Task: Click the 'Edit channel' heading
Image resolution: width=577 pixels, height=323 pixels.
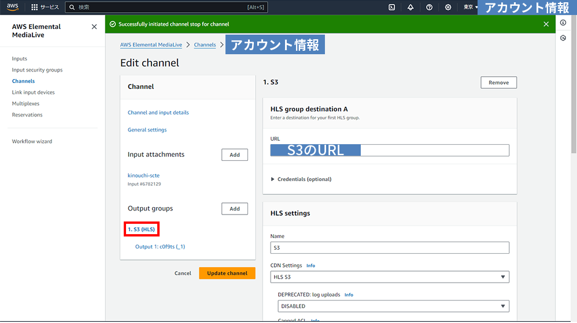Action: pyautogui.click(x=149, y=63)
